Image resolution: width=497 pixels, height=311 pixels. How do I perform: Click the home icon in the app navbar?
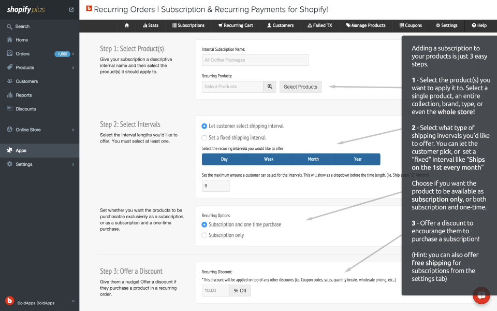point(127,25)
